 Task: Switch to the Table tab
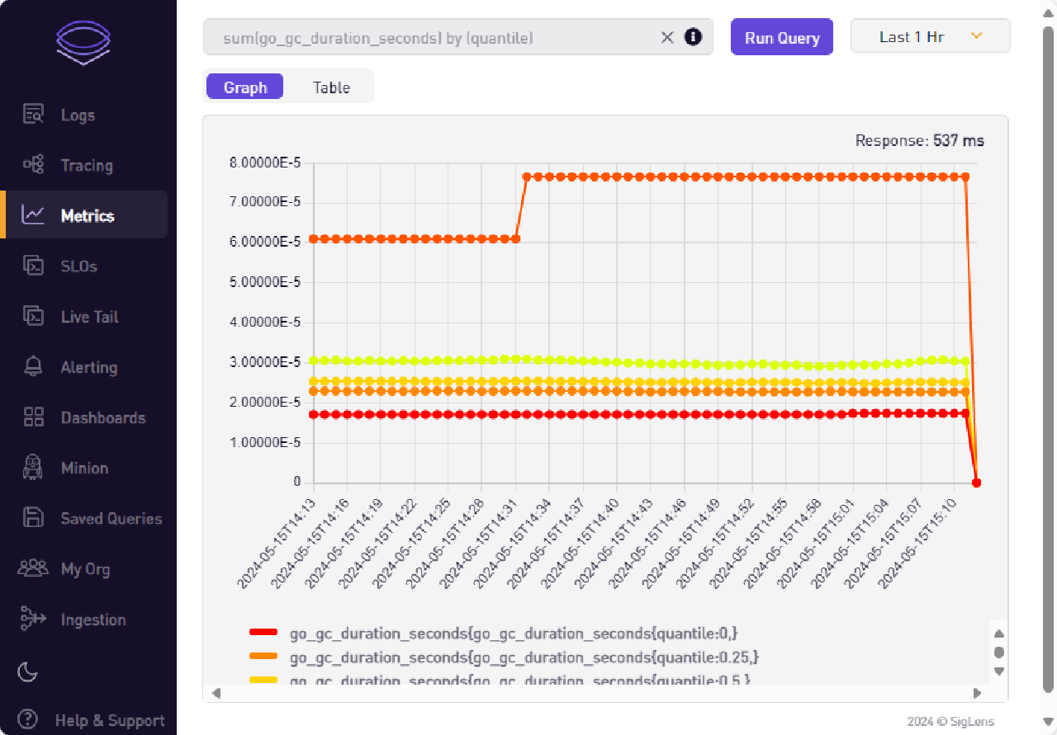point(331,87)
